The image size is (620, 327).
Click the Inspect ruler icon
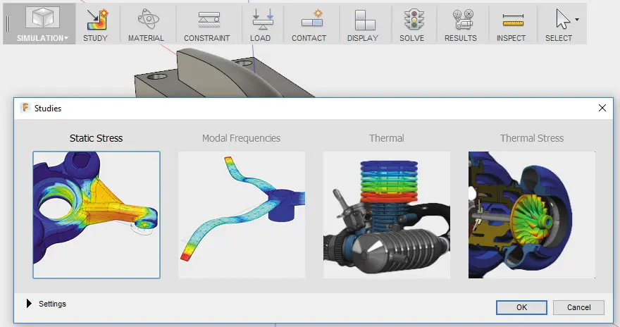[x=512, y=20]
